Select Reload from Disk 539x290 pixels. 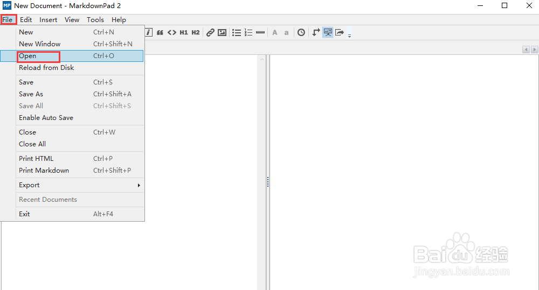click(72, 68)
